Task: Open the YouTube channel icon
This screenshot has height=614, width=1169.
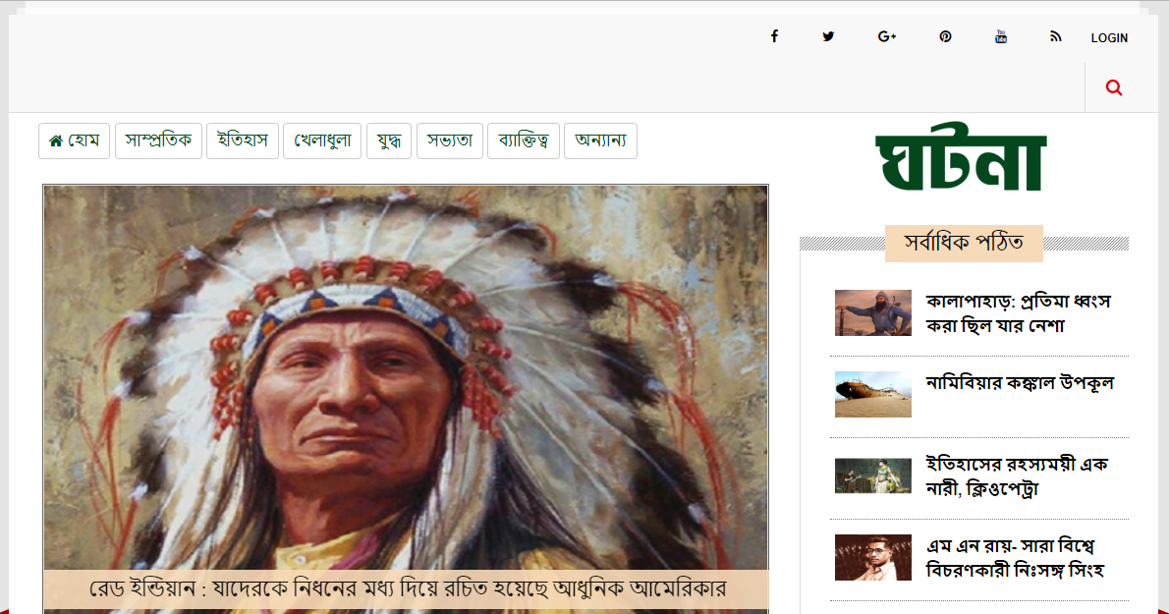Action: [x=1001, y=36]
